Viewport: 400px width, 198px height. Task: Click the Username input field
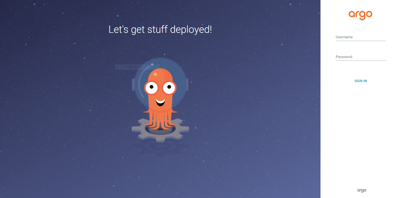tap(360, 37)
